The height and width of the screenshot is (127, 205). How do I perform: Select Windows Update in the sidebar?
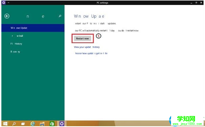pos(33,28)
